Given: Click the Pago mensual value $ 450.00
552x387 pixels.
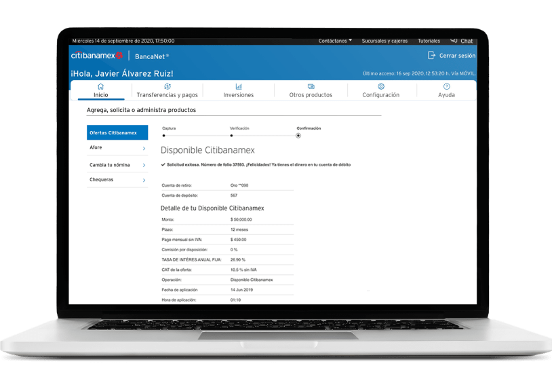Looking at the screenshot, I should pos(238,240).
